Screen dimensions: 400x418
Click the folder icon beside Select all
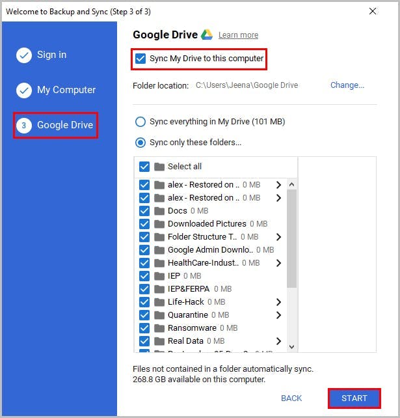pyautogui.click(x=159, y=167)
